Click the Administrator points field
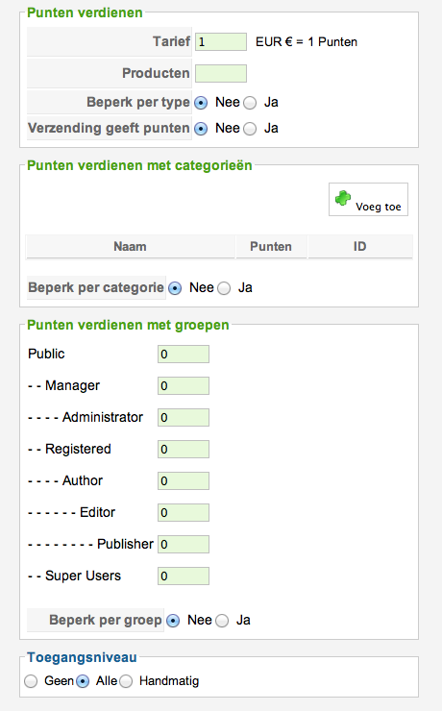This screenshot has width=442, height=711. pos(184,418)
